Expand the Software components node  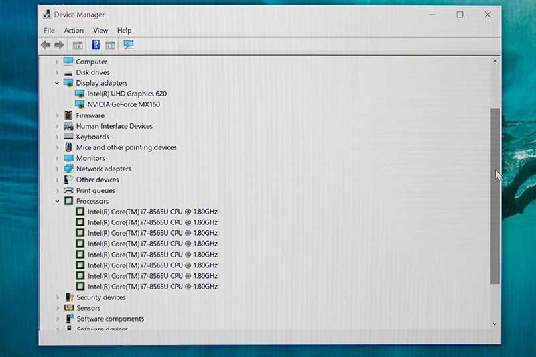[58, 319]
